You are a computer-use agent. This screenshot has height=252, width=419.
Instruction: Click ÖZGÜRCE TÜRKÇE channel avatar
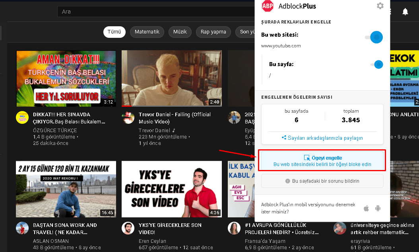pos(22,117)
